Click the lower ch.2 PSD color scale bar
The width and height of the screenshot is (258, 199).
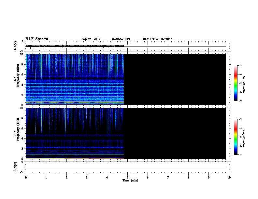click(x=236, y=137)
